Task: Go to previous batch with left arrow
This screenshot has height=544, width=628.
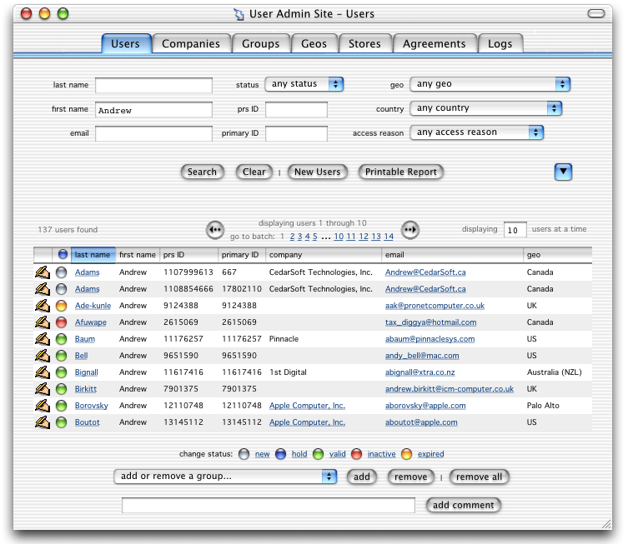Action: [x=215, y=229]
